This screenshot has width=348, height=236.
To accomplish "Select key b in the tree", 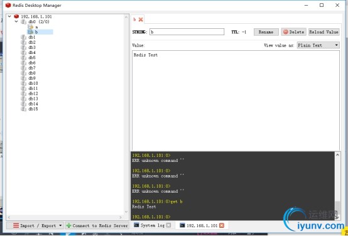I will tap(36, 32).
